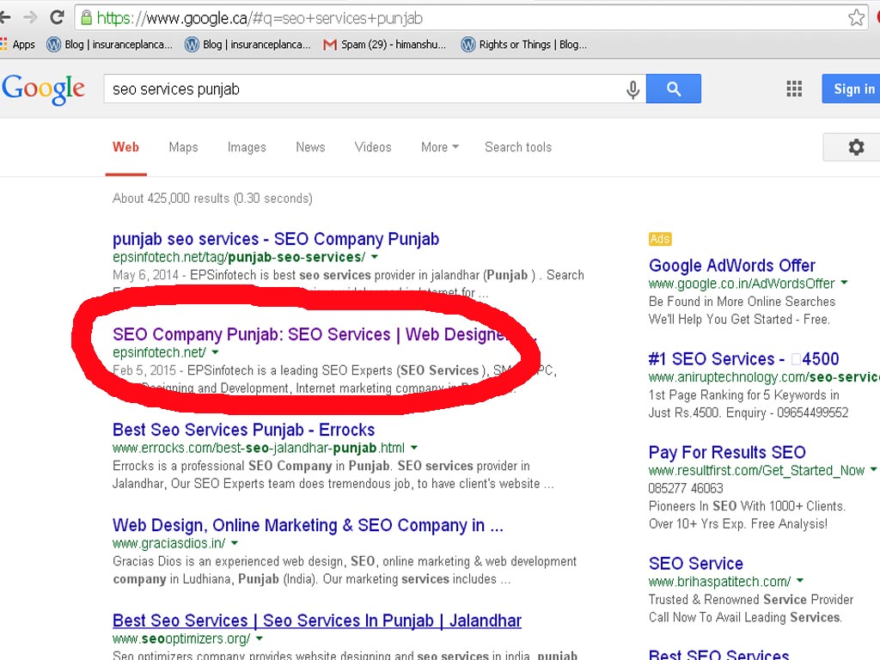This screenshot has width=880, height=660.
Task: Expand arrow beside epsinfotech.net/ URL
Action: 215,352
